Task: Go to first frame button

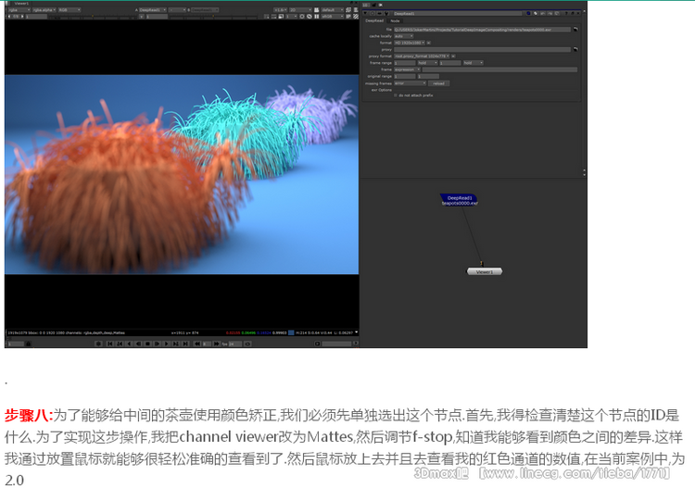Action: 110,344
